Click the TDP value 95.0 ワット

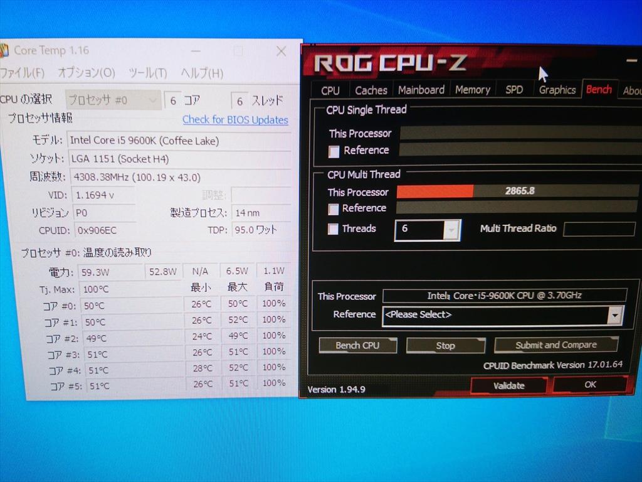click(x=261, y=230)
